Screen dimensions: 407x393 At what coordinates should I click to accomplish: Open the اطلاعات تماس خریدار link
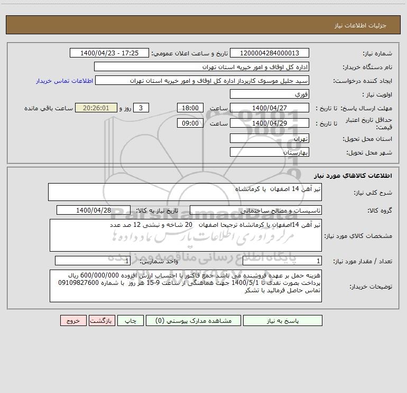(x=64, y=81)
